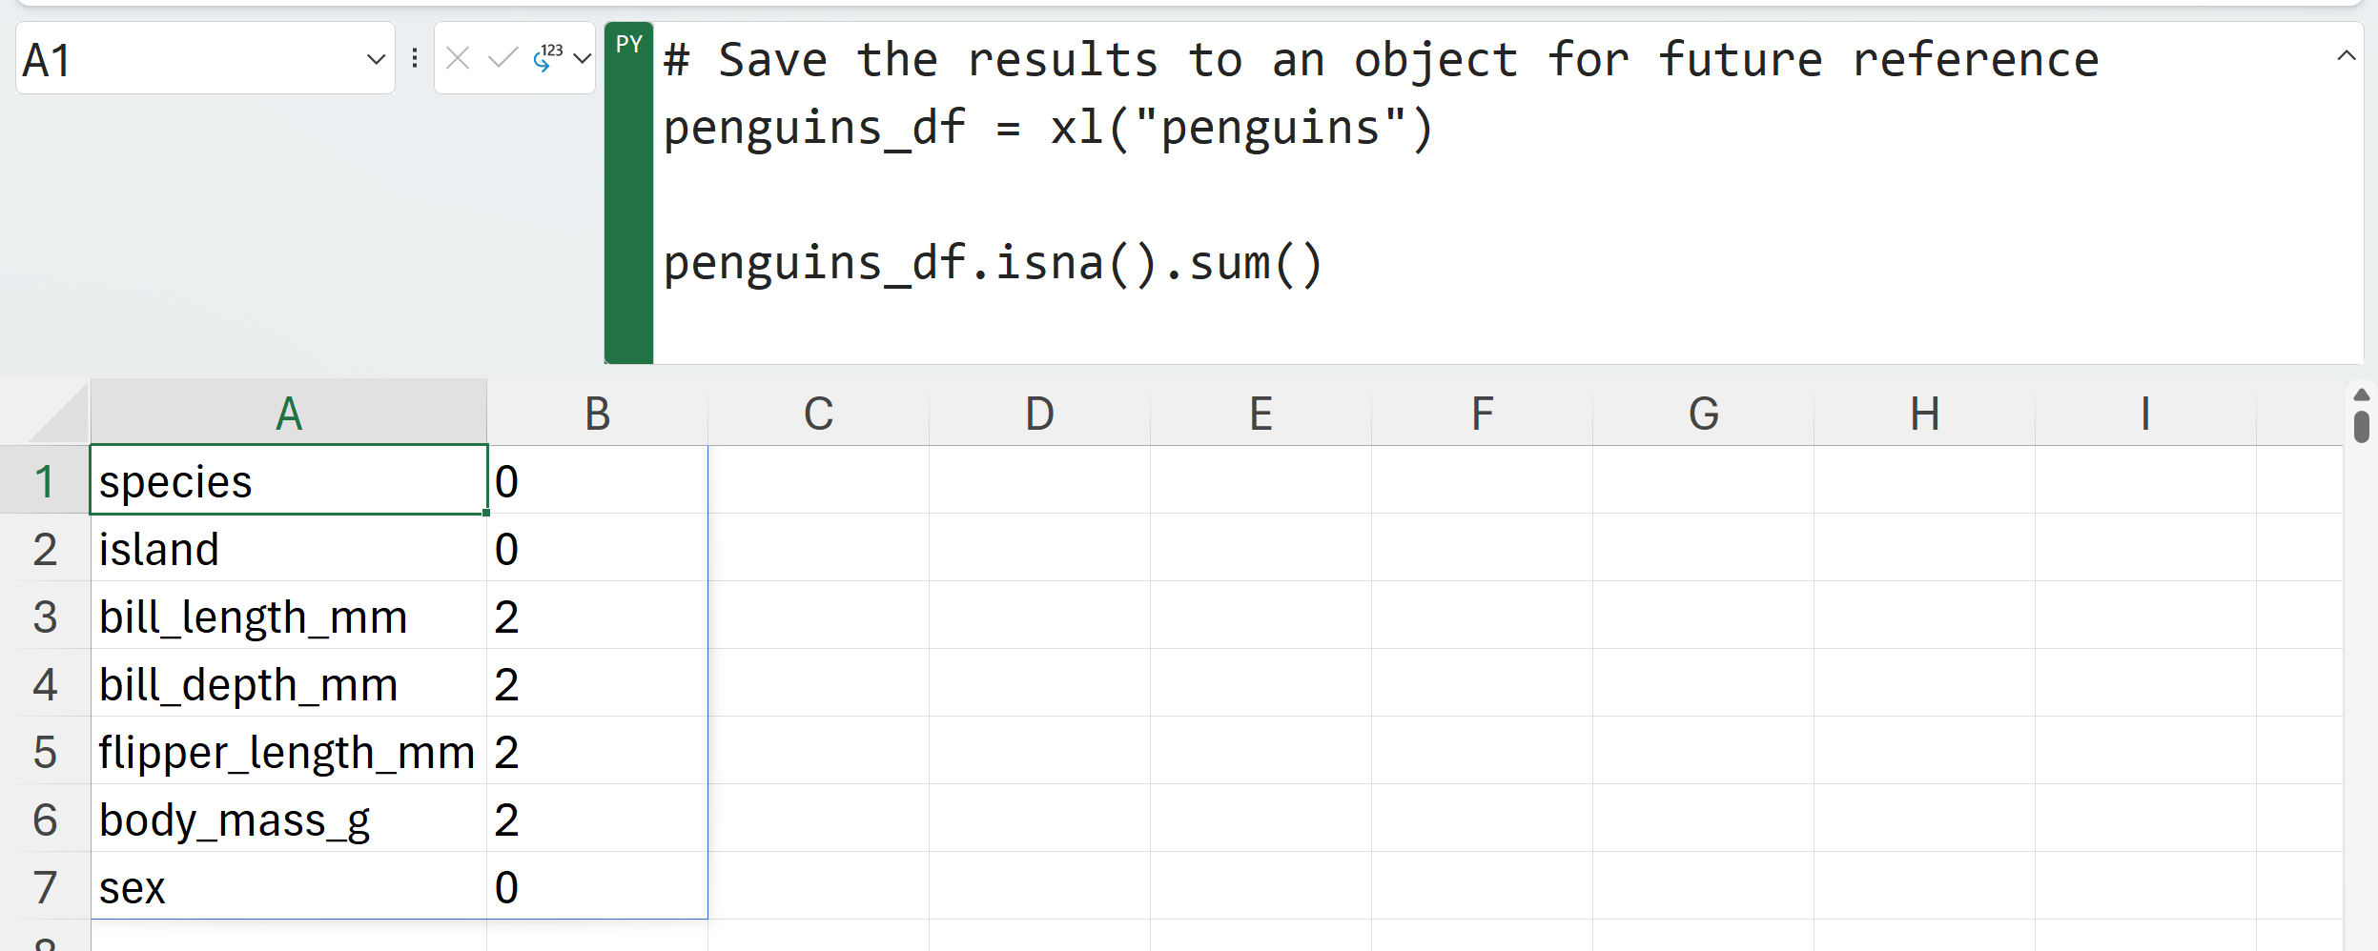The width and height of the screenshot is (2378, 951).
Task: Click the cell containing flipper_length_mm
Action: (287, 752)
